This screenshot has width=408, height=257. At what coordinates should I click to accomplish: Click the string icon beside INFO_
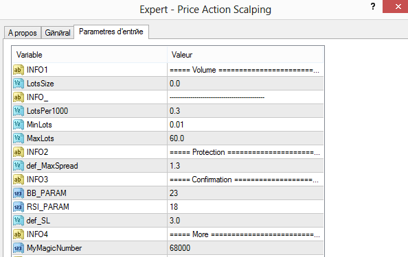point(19,97)
